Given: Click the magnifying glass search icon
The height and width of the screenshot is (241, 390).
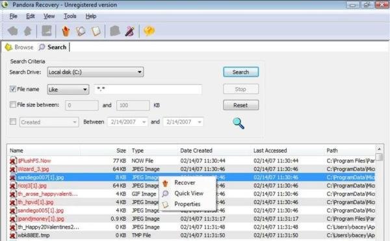Looking at the screenshot, I should 239,123.
